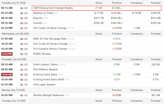Select the Wednesday July 08 2026 date header
Image resolution: width=164 pixels, height=104 pixels.
(x=15, y=34)
